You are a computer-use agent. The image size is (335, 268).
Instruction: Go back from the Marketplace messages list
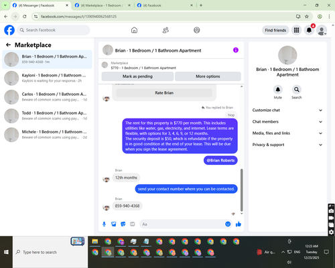click(x=8, y=45)
